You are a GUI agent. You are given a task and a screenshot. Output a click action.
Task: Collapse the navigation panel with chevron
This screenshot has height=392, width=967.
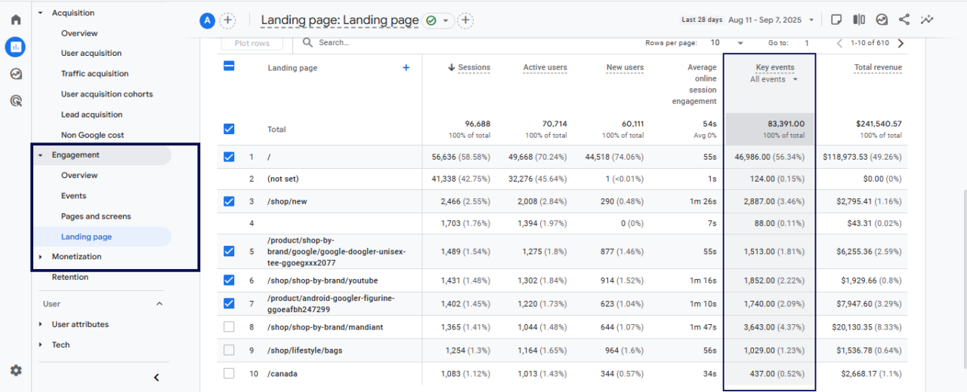pos(156,378)
